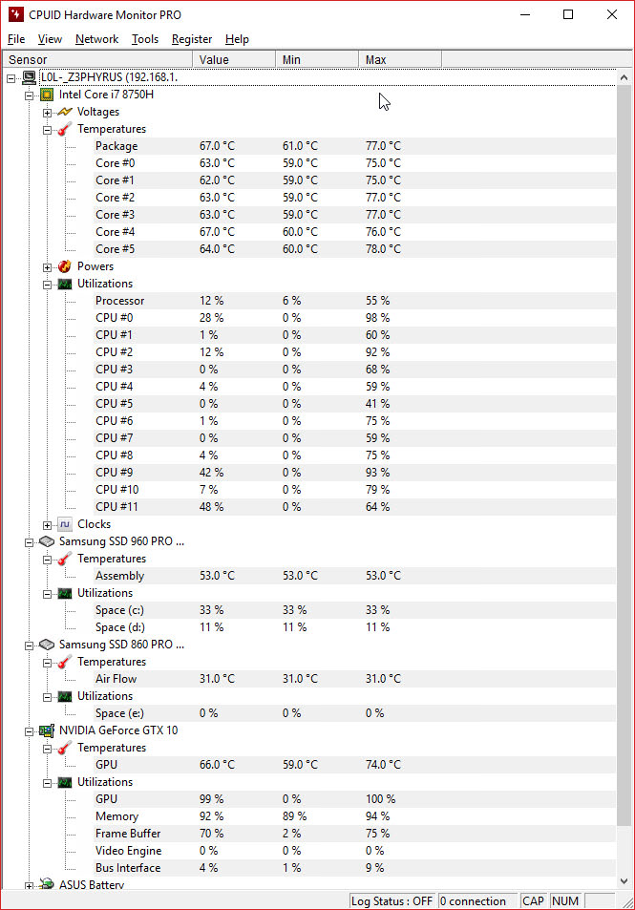Click the Samsung SSD 960 PRO drive icon
This screenshot has height=910, width=635.
click(x=47, y=541)
